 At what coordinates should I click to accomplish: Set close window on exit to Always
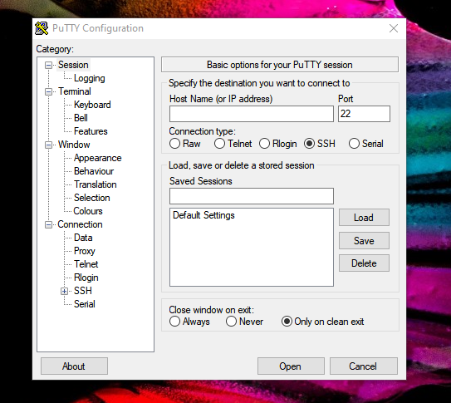pyautogui.click(x=175, y=322)
